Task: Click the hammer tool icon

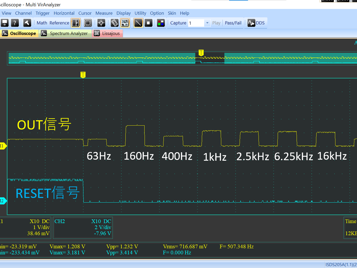Action: tap(27, 23)
